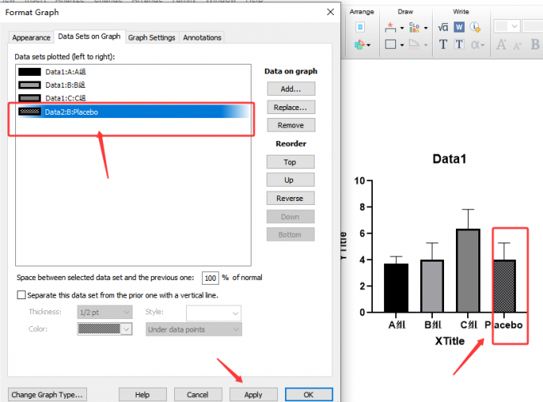Screen dimensions: 543x402
Task: Select Data2:B:Placebo data set row
Action: pos(133,112)
